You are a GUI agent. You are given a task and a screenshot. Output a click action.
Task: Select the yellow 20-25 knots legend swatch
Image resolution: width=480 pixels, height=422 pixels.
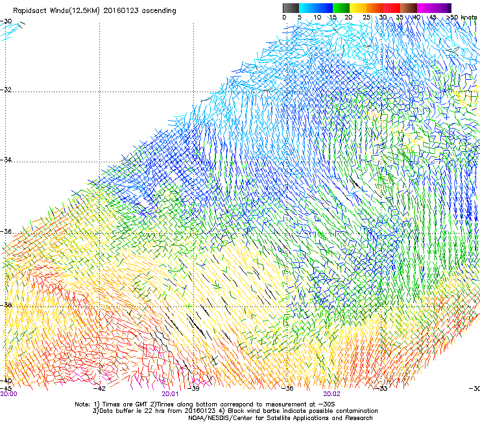point(358,8)
